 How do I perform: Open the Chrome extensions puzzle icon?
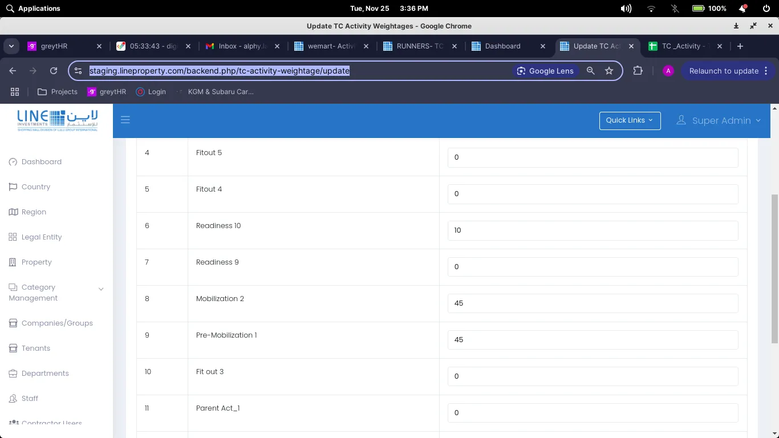point(638,71)
